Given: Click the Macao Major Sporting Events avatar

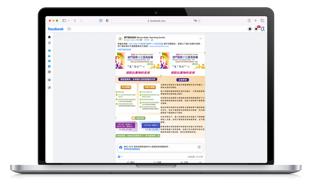Looking at the screenshot, I should 120,39.
